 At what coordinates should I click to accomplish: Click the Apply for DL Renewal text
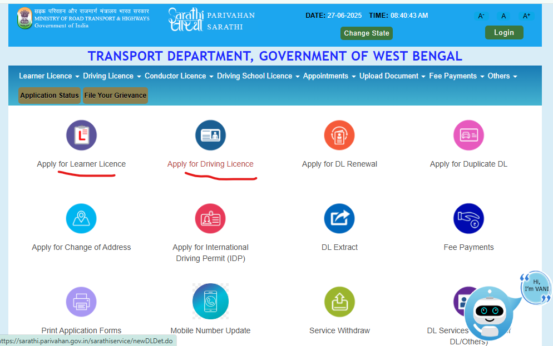(x=339, y=164)
